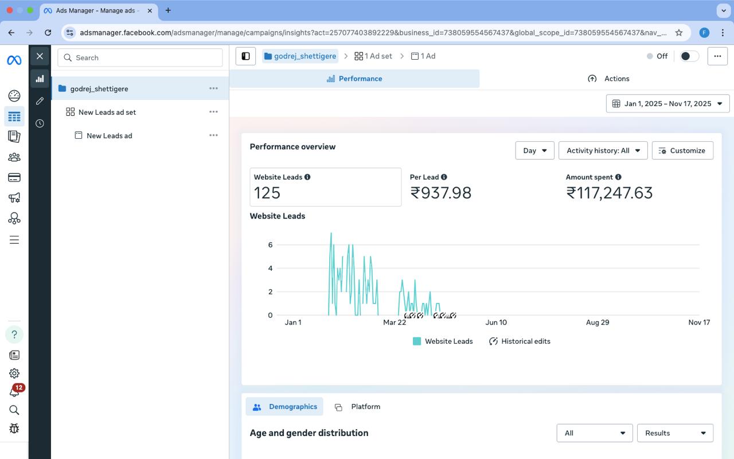This screenshot has height=459, width=734.
Task: Click the pencil edit icon
Action: point(40,101)
